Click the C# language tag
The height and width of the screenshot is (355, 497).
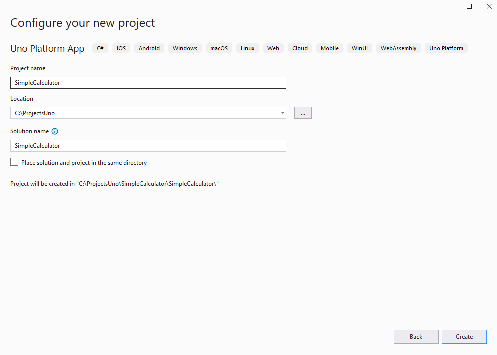pos(100,48)
